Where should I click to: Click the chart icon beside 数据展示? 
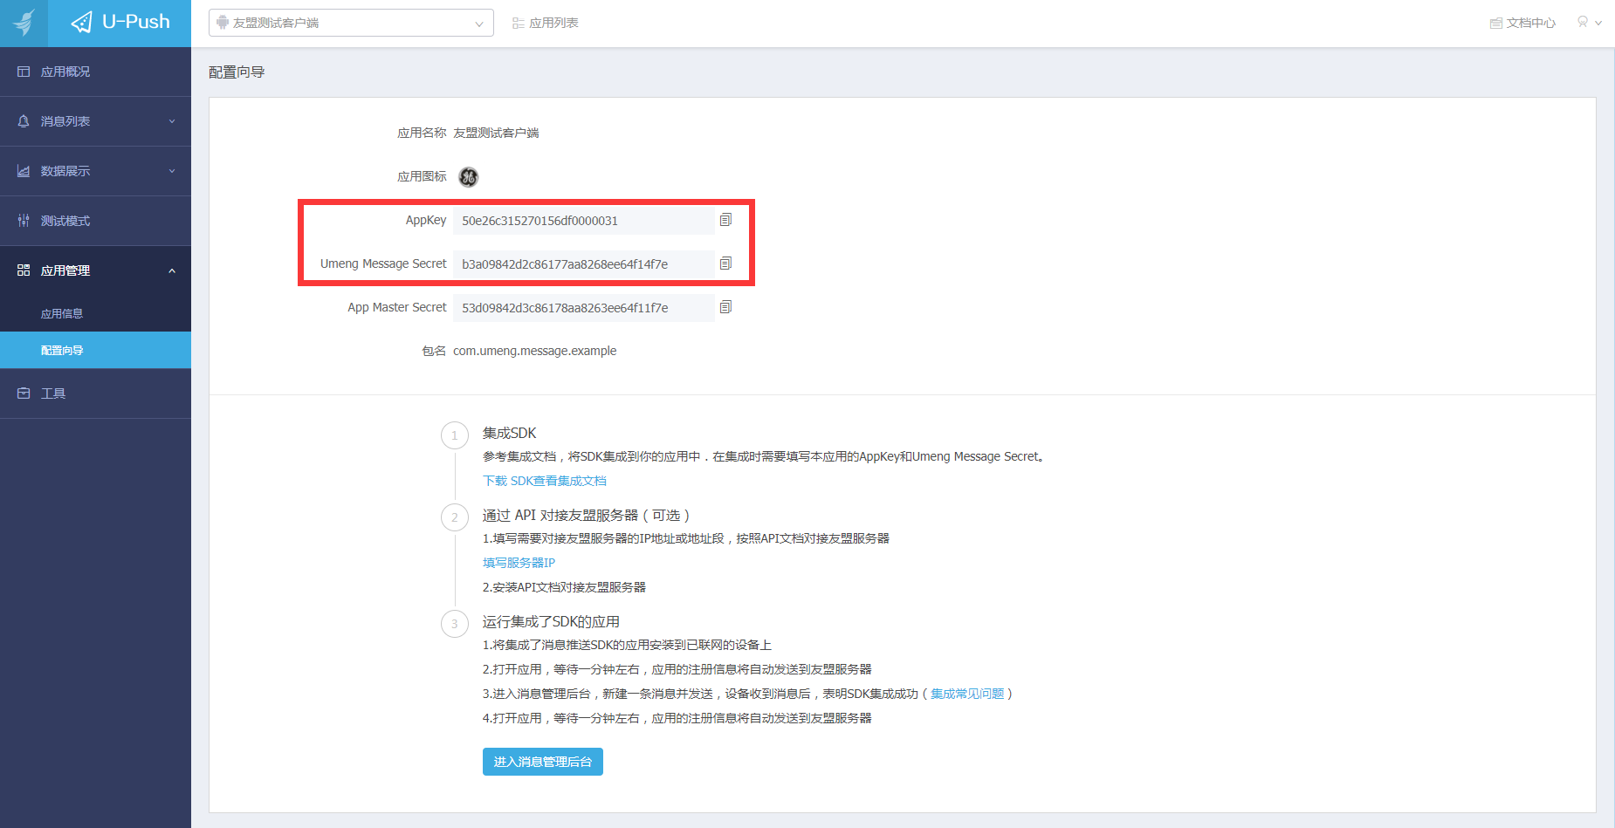[x=24, y=171]
